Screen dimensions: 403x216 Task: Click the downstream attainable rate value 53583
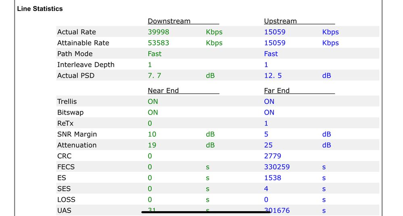point(159,43)
